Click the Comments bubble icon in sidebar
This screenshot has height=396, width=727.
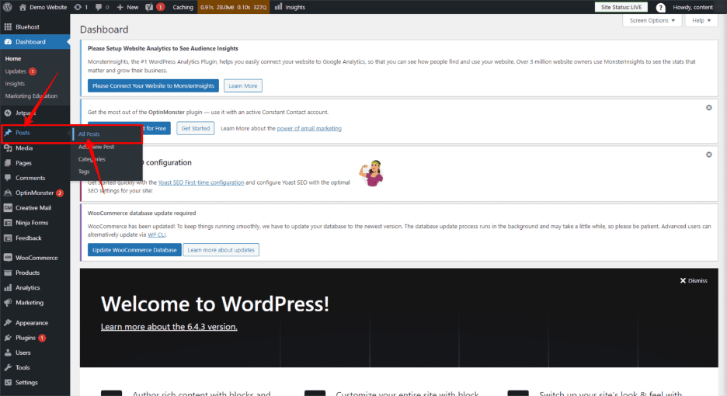[8, 178]
